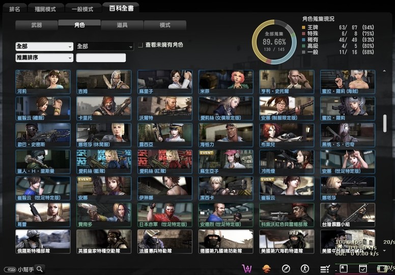Open the checklist icon in bottom bar
Screen dimensions: 395x275
pyautogui.click(x=325, y=268)
